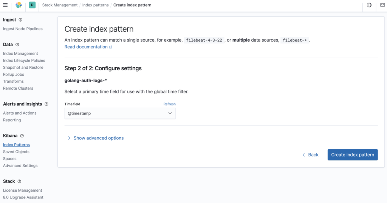The image size is (387, 203).
Task: Refresh the time field list
Action: click(169, 104)
